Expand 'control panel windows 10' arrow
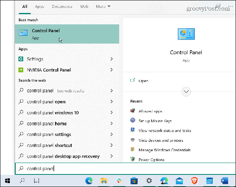The height and width of the screenshot is (187, 236). coord(112,112)
